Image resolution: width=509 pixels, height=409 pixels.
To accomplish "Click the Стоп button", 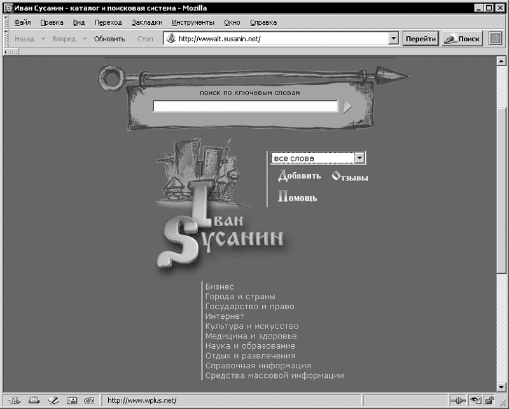I will point(145,39).
